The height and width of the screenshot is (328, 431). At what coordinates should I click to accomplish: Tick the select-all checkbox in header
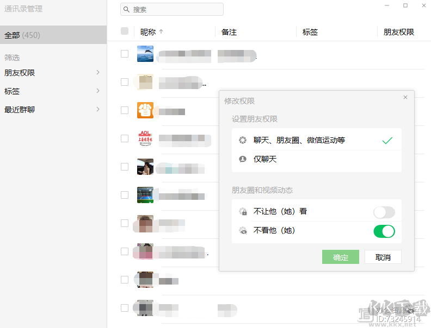pos(125,31)
